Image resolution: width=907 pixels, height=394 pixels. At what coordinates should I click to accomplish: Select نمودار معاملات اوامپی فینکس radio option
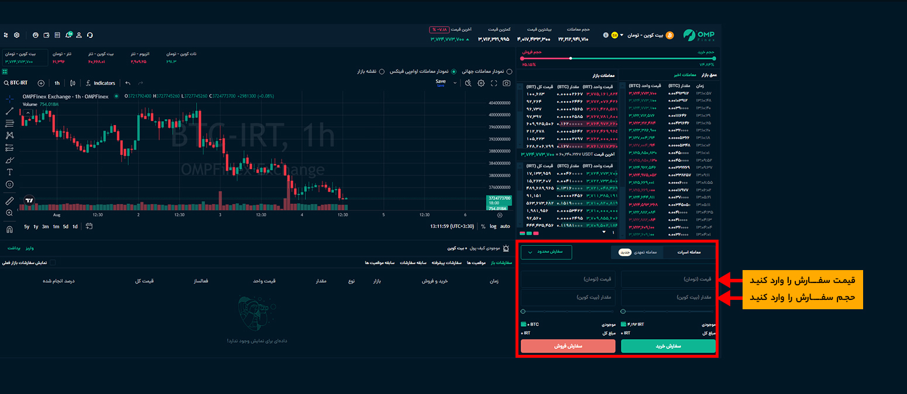pos(454,71)
